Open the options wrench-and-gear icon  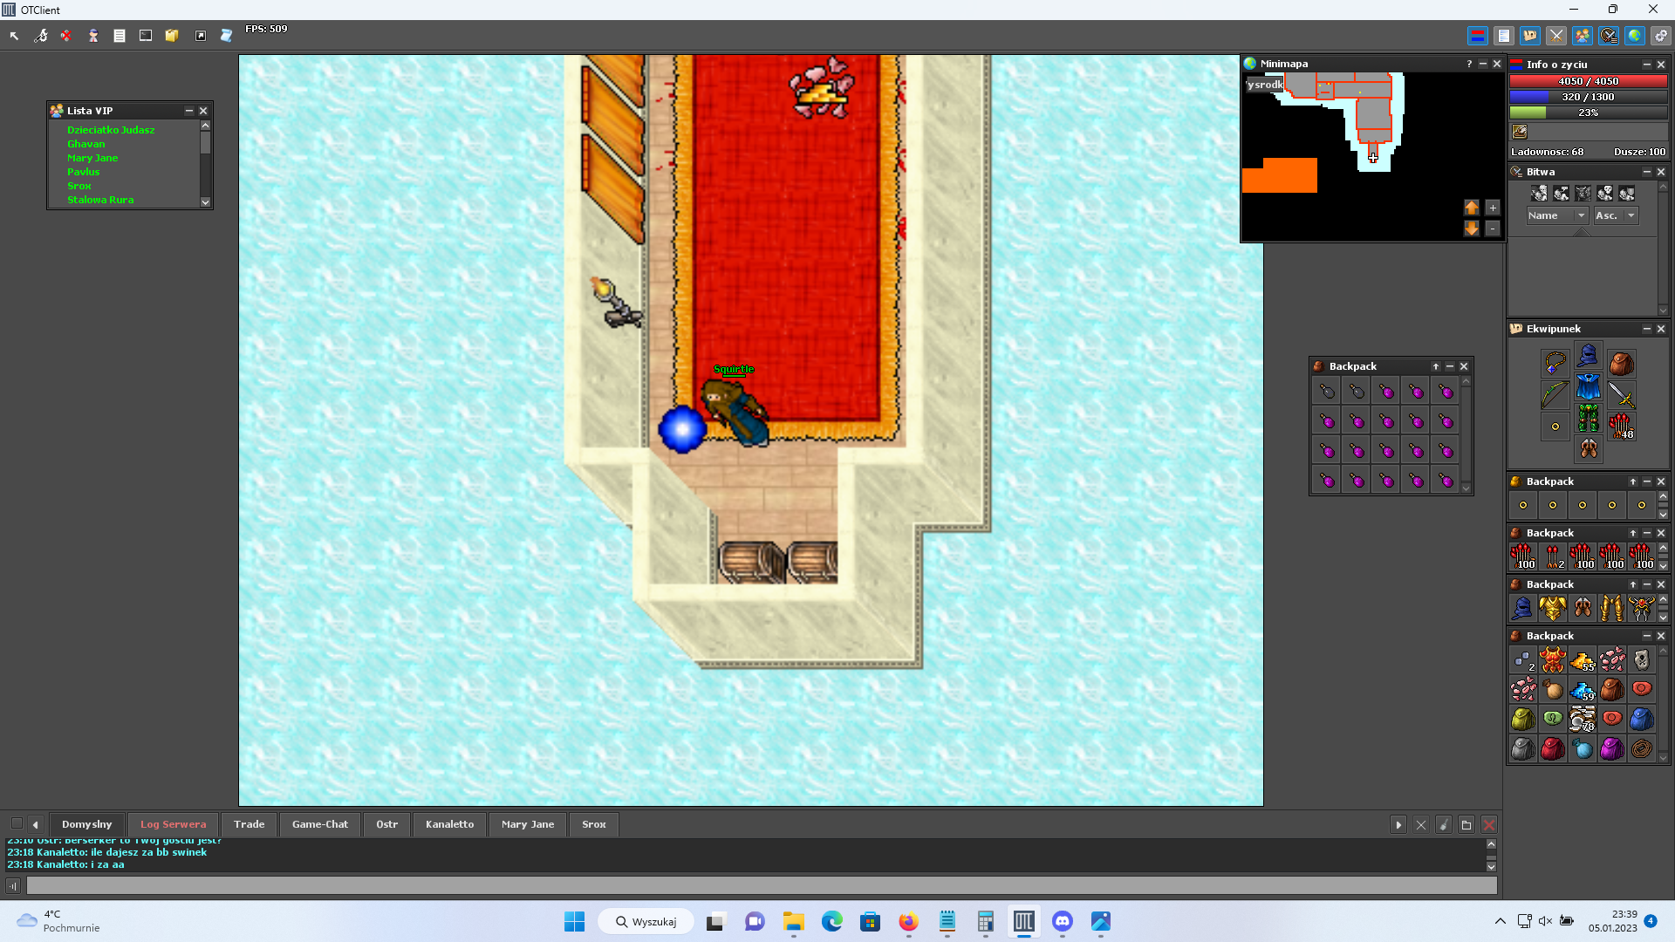coord(40,36)
